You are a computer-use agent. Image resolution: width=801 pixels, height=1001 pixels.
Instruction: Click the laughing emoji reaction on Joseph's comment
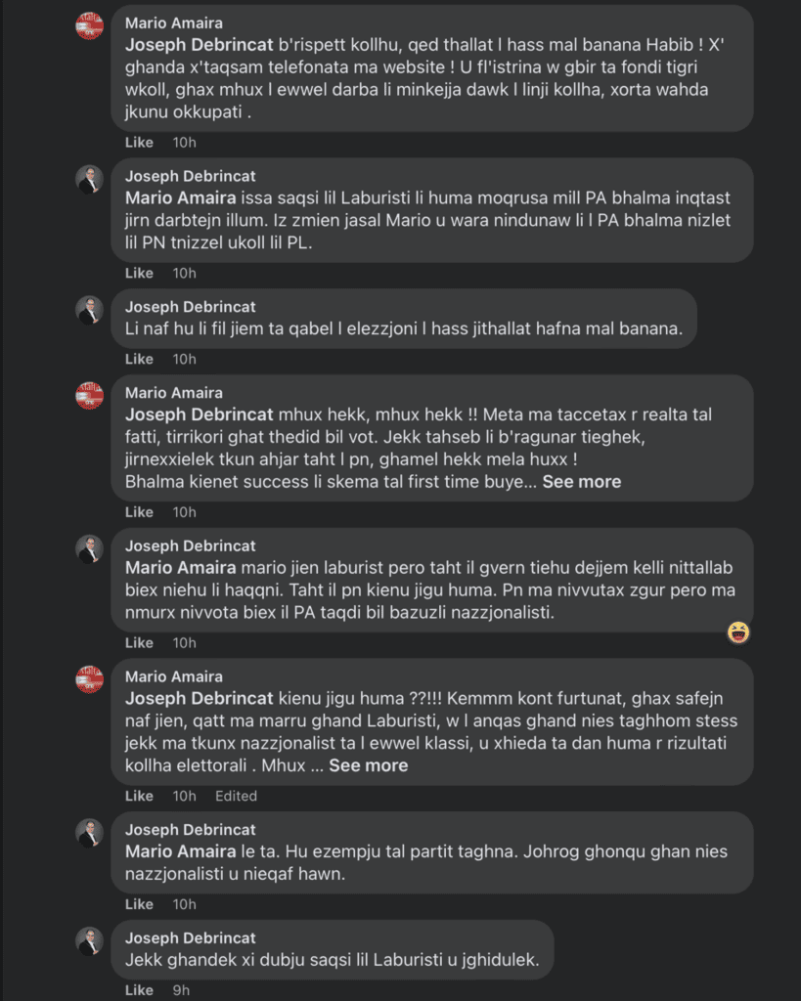(x=738, y=632)
